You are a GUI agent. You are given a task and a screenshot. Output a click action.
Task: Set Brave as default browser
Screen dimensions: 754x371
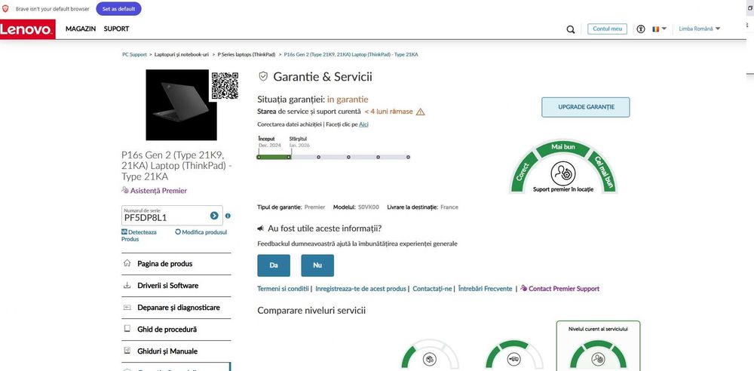[118, 8]
